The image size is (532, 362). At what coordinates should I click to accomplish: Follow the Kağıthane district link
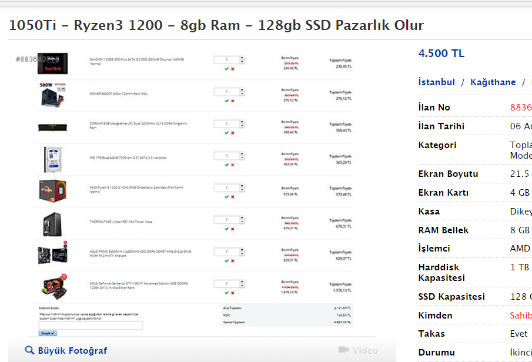point(493,82)
